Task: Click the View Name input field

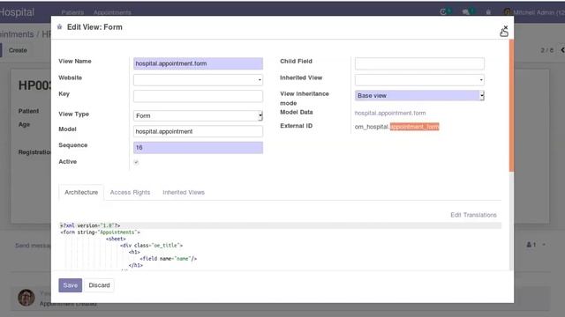Action: [198, 63]
